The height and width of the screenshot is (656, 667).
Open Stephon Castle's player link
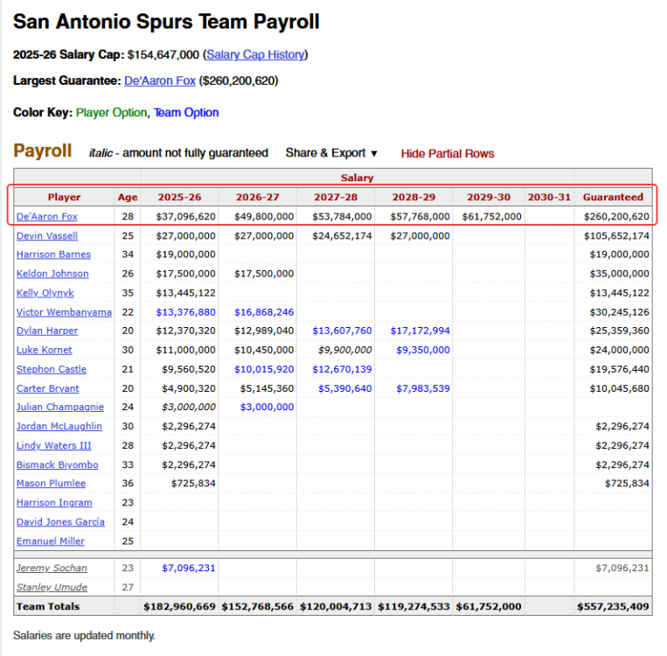click(x=52, y=369)
